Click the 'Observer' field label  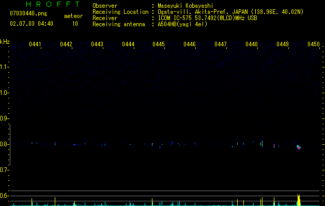105,6
